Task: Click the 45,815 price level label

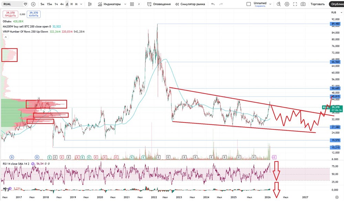Action: 335,96
